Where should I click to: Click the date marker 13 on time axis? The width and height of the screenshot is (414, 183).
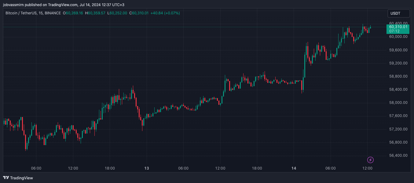coord(147,168)
